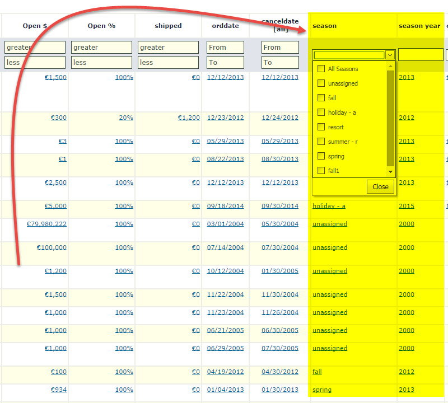This screenshot has height=403, width=448.
Task: Open the 12/24/2012 cancel date link
Action: (x=280, y=118)
